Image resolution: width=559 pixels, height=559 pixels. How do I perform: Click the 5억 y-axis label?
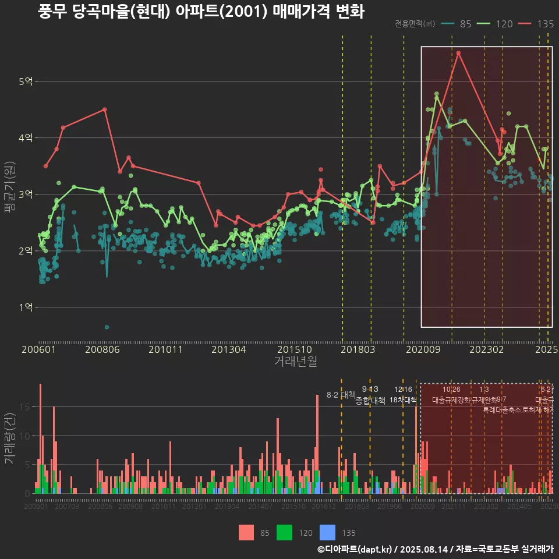26,82
